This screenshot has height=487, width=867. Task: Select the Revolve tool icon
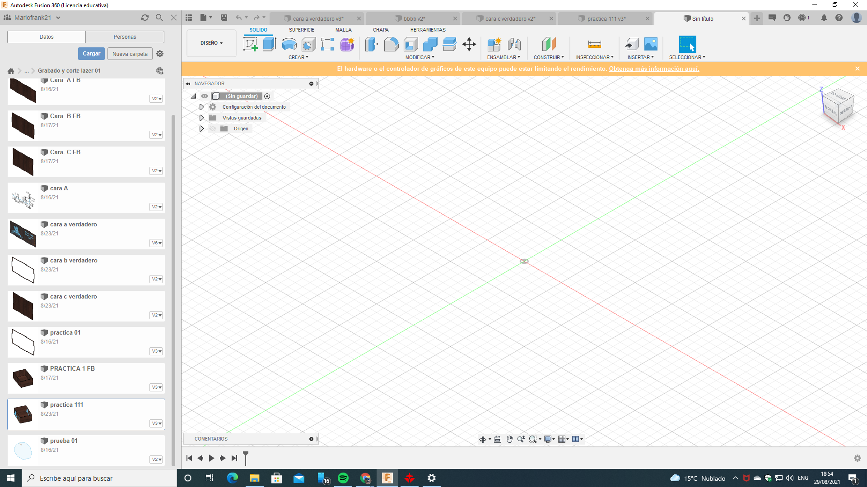pyautogui.click(x=289, y=44)
